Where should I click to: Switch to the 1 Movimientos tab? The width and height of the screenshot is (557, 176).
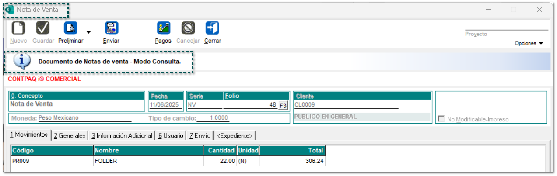[30, 135]
